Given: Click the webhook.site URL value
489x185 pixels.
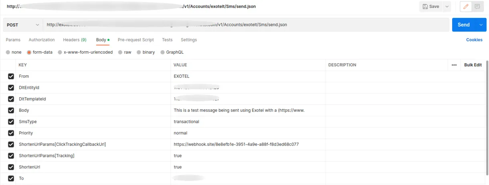Looking at the screenshot, I should 248,144.
